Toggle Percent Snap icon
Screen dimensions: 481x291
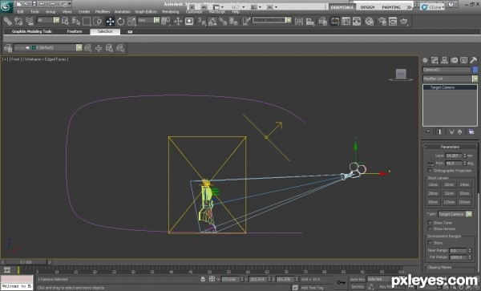coord(223,21)
